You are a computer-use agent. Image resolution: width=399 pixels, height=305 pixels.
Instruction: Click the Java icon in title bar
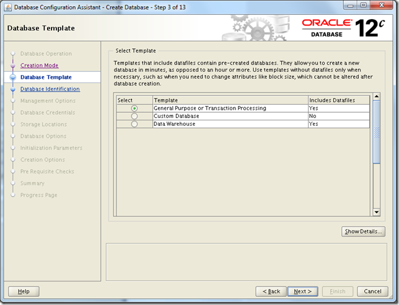pyautogui.click(x=7, y=7)
